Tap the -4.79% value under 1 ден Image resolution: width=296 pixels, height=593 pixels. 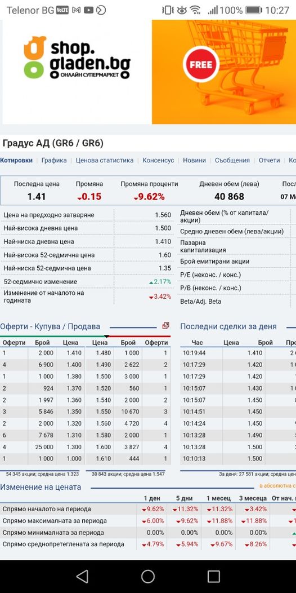(153, 545)
